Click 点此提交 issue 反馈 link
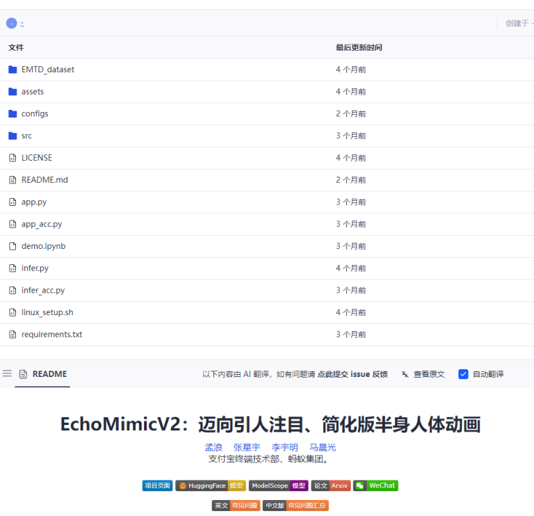 [x=353, y=374]
